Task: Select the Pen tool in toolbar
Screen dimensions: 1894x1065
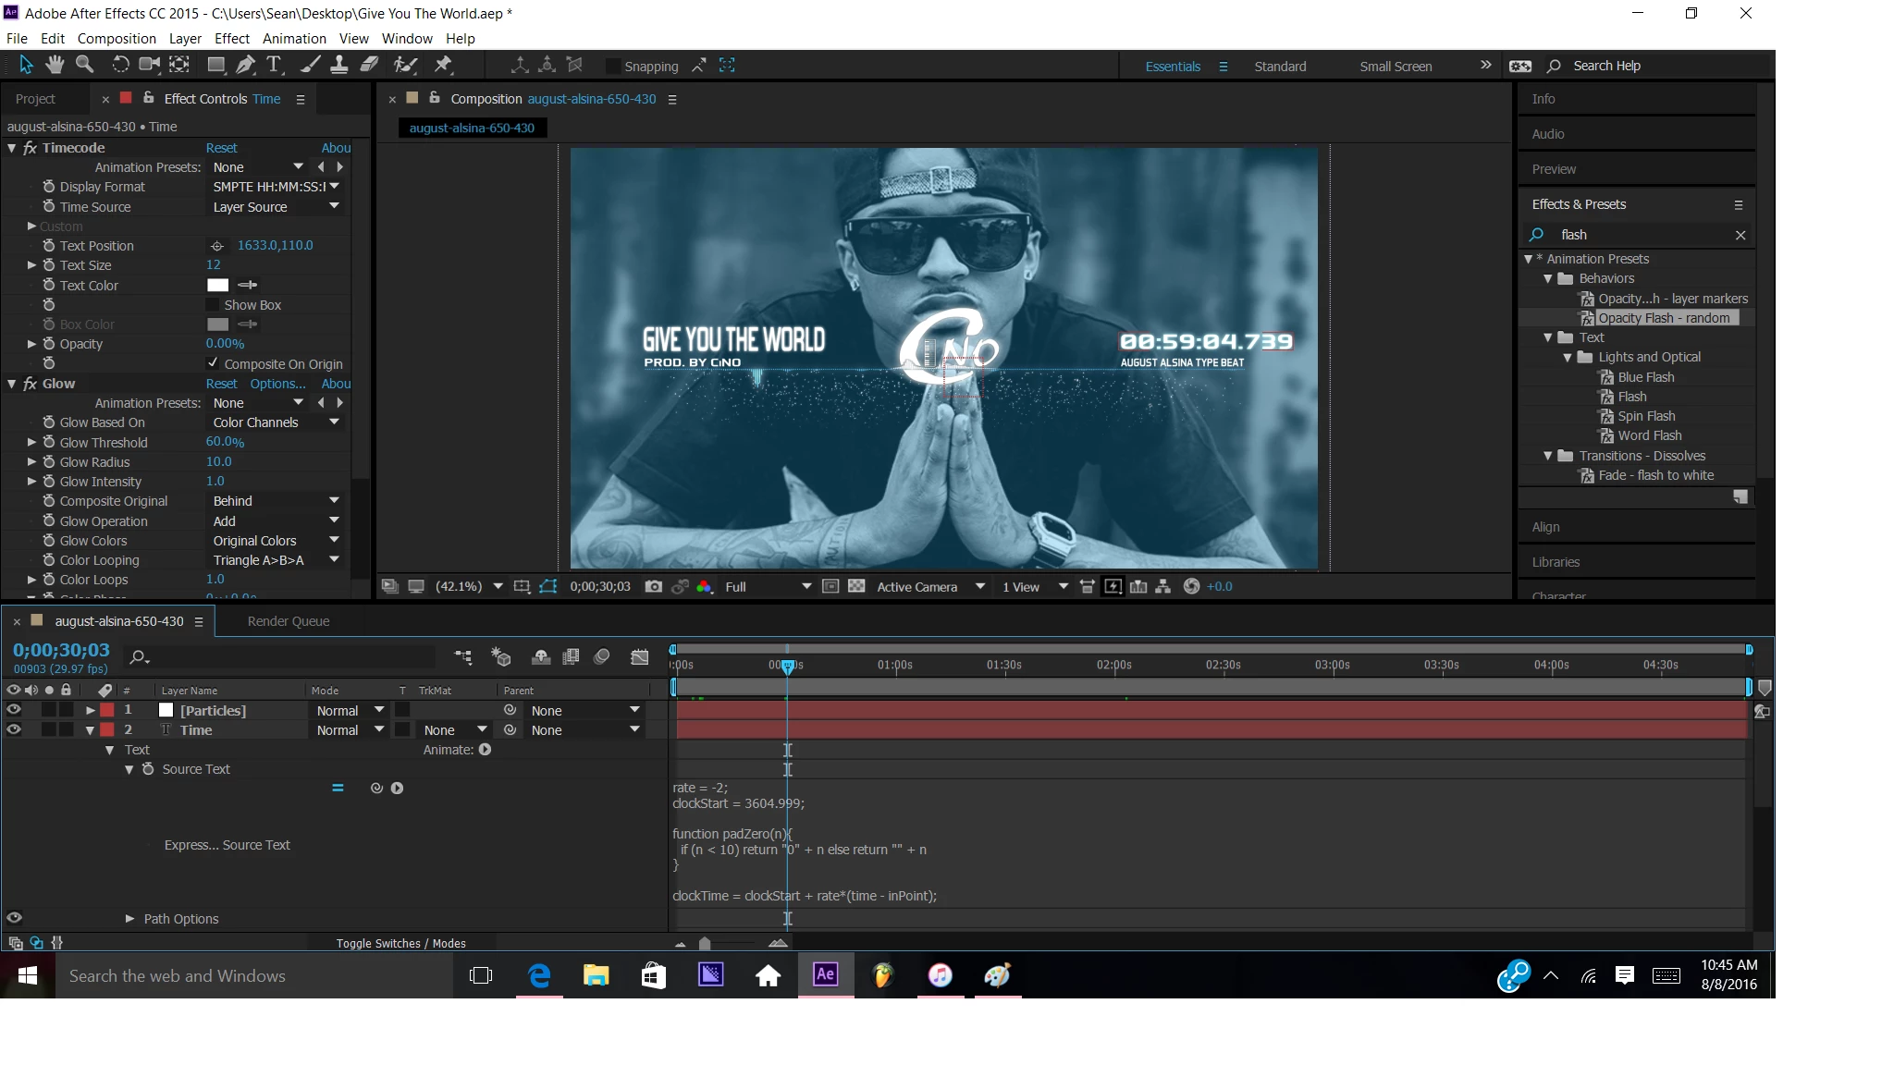Action: pos(245,65)
